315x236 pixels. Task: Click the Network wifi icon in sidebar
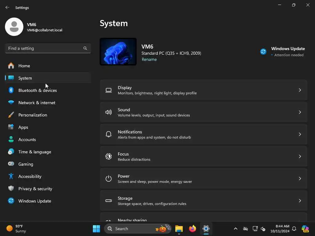click(11, 102)
